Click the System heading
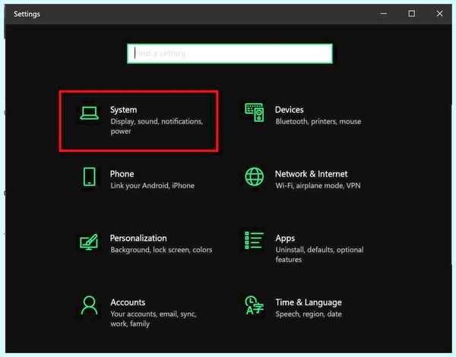Image resolution: width=456 pixels, height=357 pixels. click(x=123, y=110)
